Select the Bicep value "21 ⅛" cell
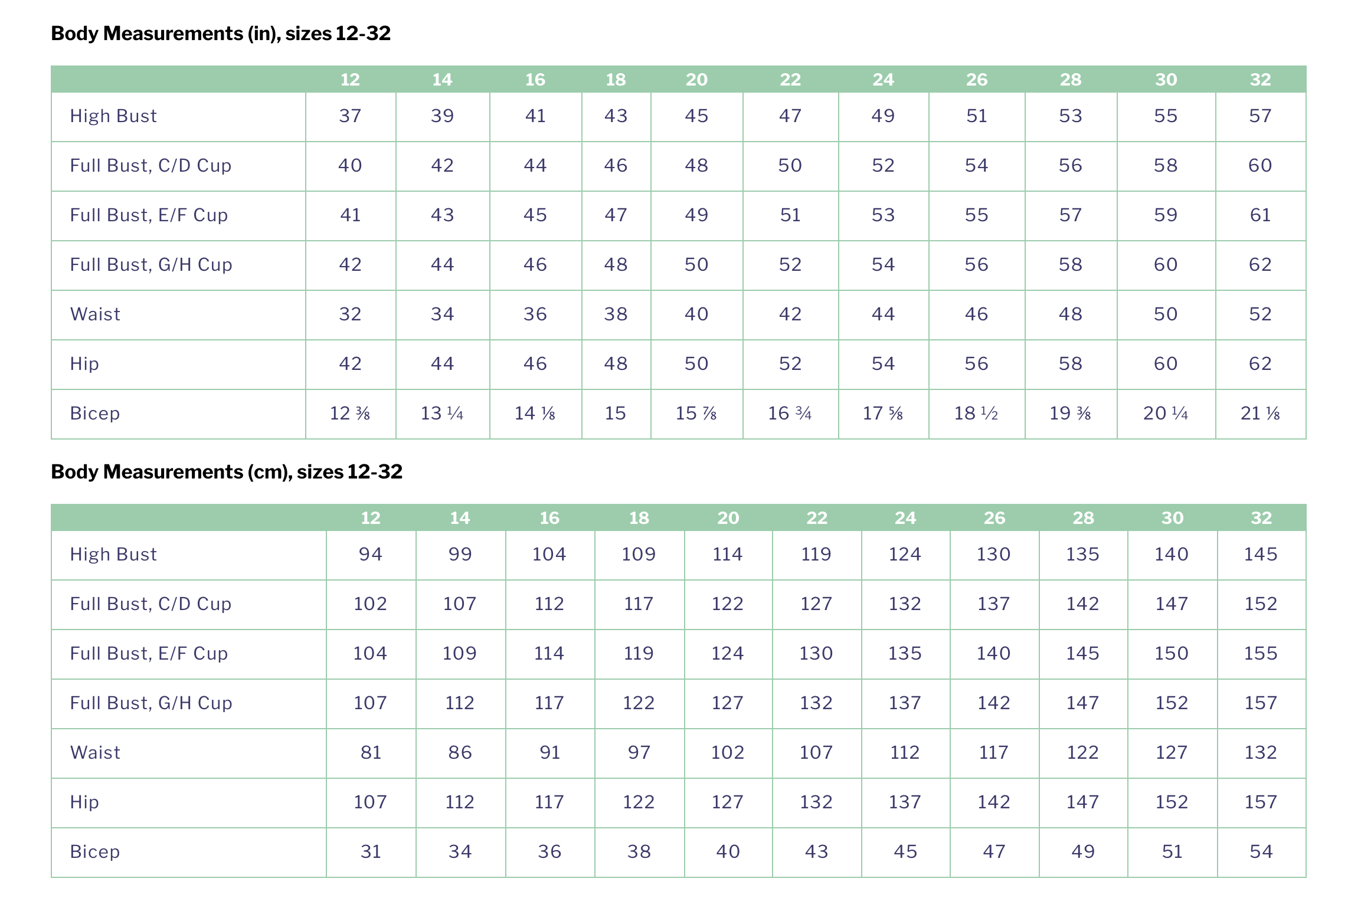This screenshot has width=1361, height=898. (x=1260, y=414)
